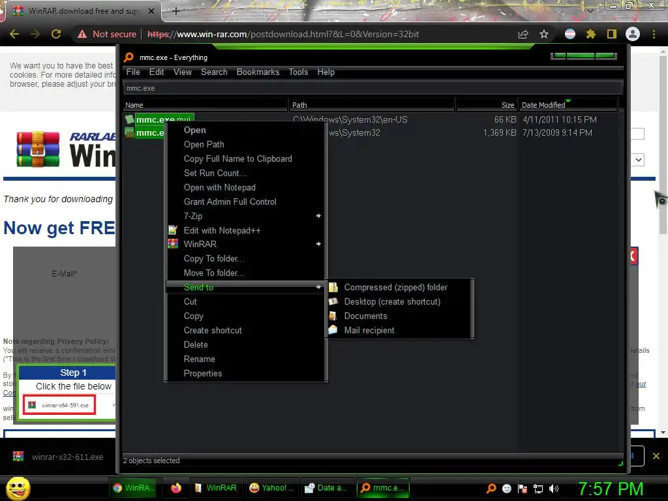The width and height of the screenshot is (668, 501).
Task: Choose Rename in the context menu
Action: 245,359
